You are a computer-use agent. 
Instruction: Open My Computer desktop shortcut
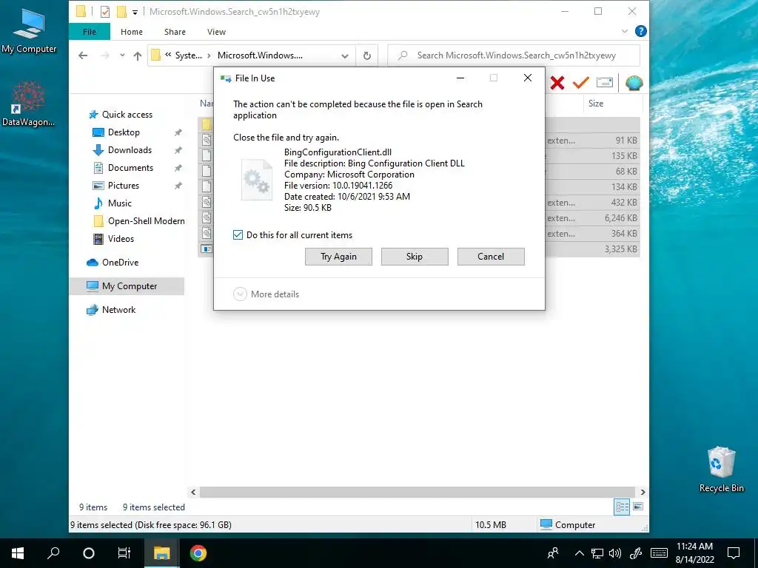(x=29, y=31)
